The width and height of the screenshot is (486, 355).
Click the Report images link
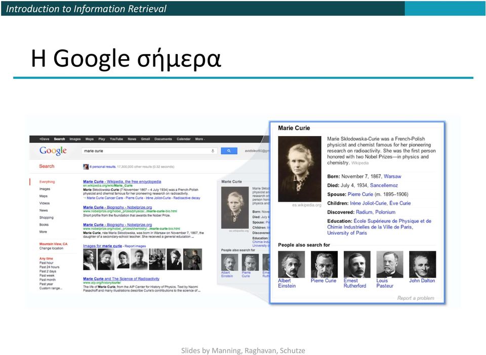coord(135,246)
